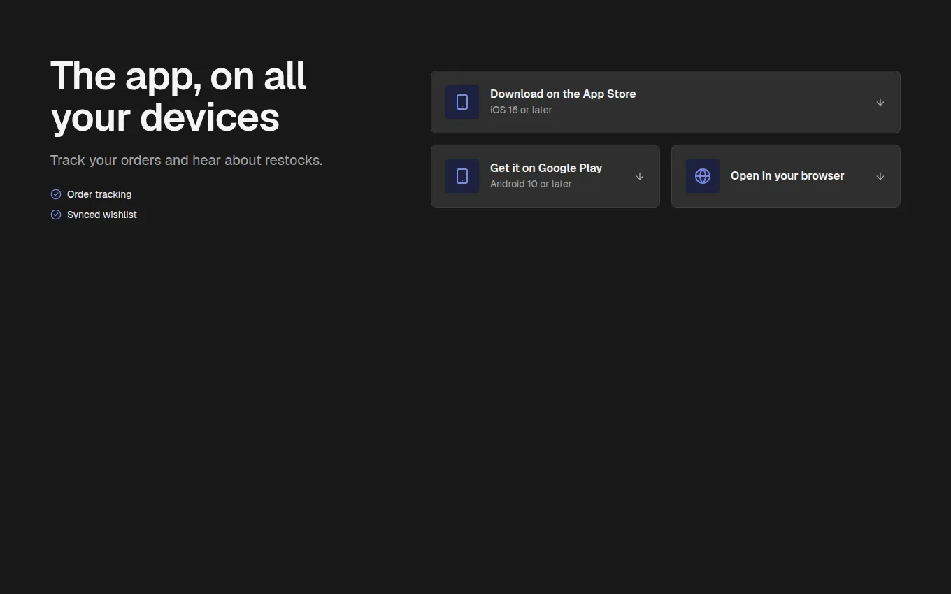Screen dimensions: 951x594
Task: Click the "Android 10 or later" text
Action: point(531,184)
